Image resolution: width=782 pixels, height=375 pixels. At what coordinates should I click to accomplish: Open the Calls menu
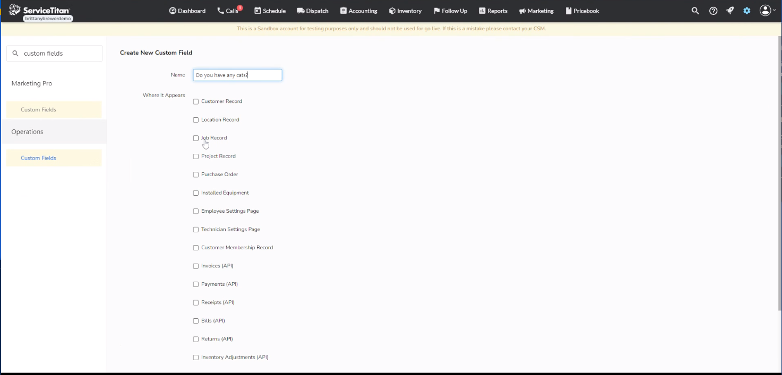point(228,11)
